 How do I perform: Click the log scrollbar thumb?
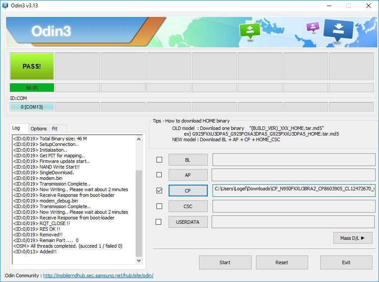(x=139, y=213)
